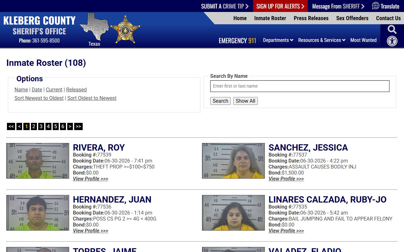View Profile for Rivera, Roy
Screen dimensions: 404x252
click(x=91, y=179)
